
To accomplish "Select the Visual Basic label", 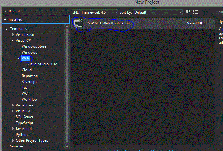I will tap(25, 35).
